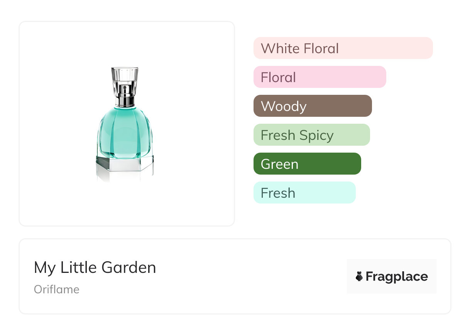470x333 pixels.
Task: Click the silver spray nozzle collar
Action: [x=125, y=96]
